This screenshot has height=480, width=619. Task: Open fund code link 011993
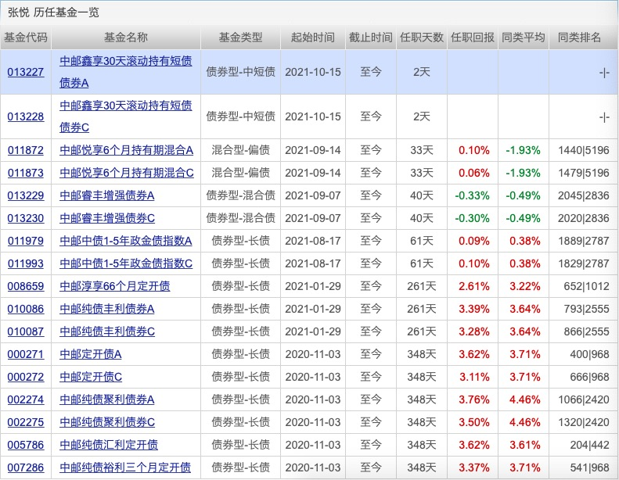pyautogui.click(x=26, y=263)
